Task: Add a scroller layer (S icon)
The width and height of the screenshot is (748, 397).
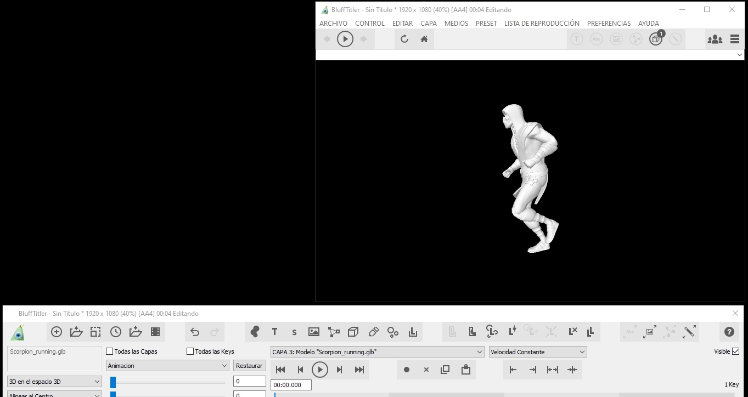Action: click(x=294, y=332)
